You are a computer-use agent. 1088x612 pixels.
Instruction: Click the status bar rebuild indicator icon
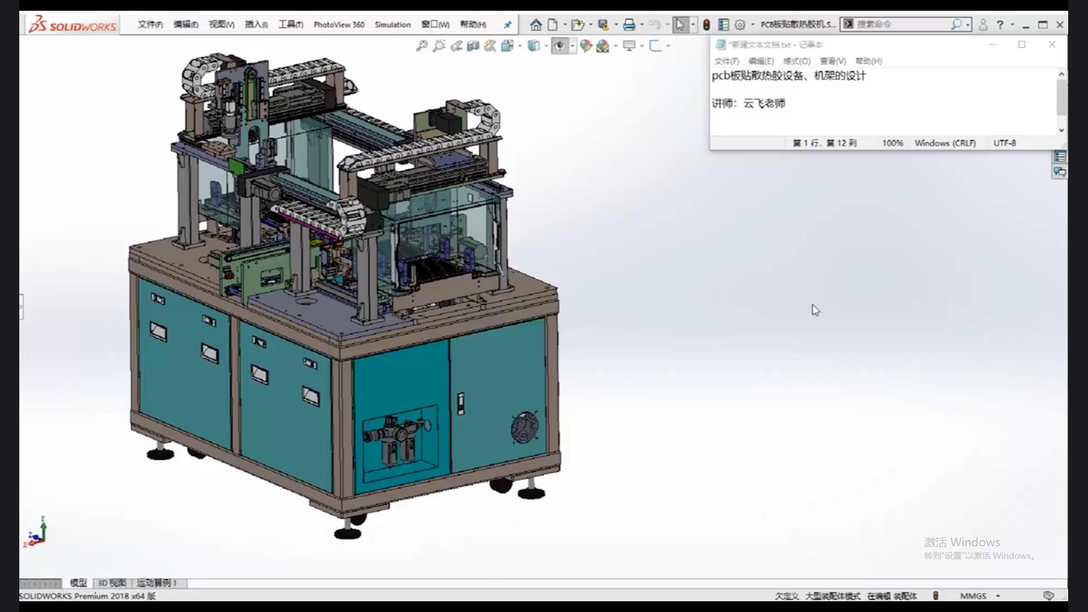coord(936,596)
